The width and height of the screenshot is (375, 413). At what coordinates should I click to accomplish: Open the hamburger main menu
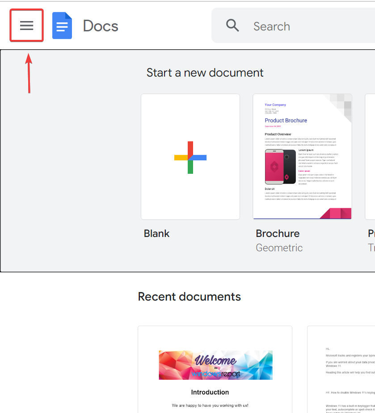[x=26, y=26]
